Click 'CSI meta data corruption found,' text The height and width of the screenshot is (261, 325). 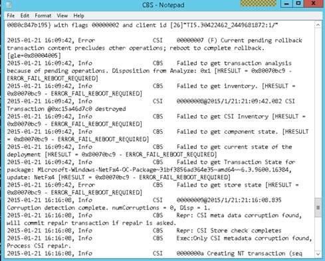[249, 215]
